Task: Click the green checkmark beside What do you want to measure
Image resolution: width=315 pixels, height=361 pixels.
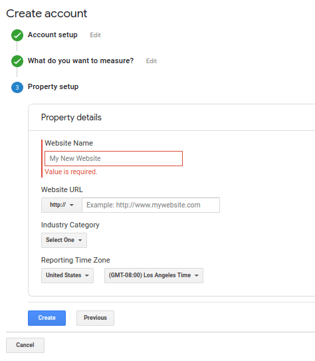Action: click(17, 61)
